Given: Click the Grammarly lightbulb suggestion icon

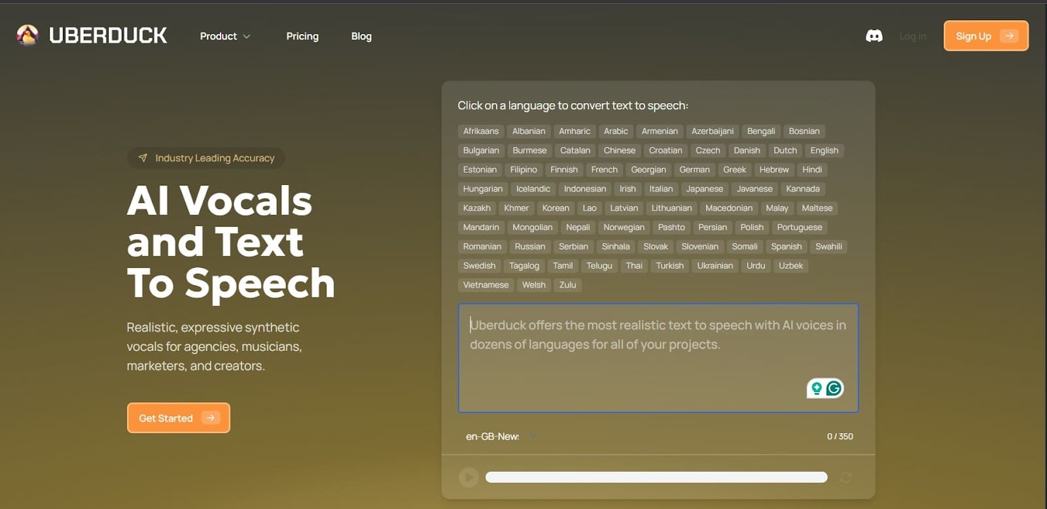Looking at the screenshot, I should click(x=816, y=389).
